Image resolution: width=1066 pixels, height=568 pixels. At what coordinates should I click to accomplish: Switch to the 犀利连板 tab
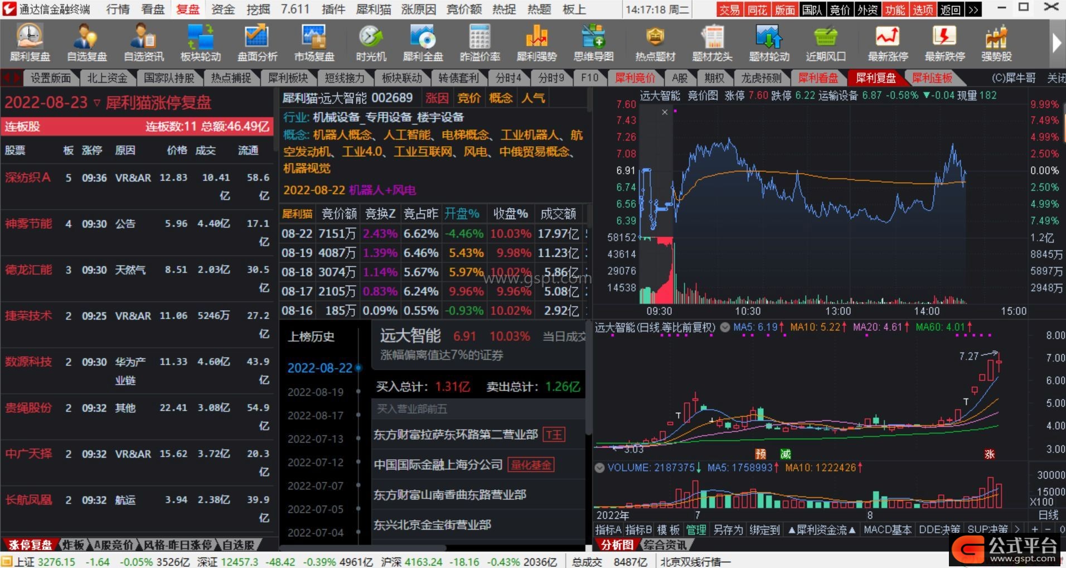932,78
